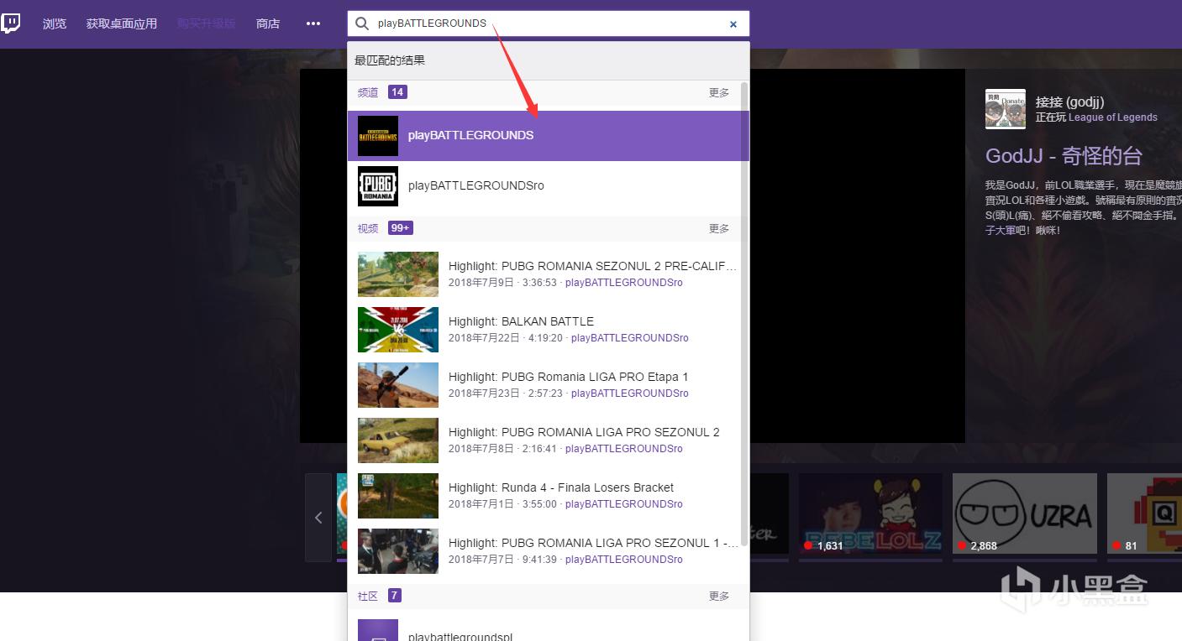Open the 商店 (Store) menu item
The height and width of the screenshot is (641, 1182).
268,23
